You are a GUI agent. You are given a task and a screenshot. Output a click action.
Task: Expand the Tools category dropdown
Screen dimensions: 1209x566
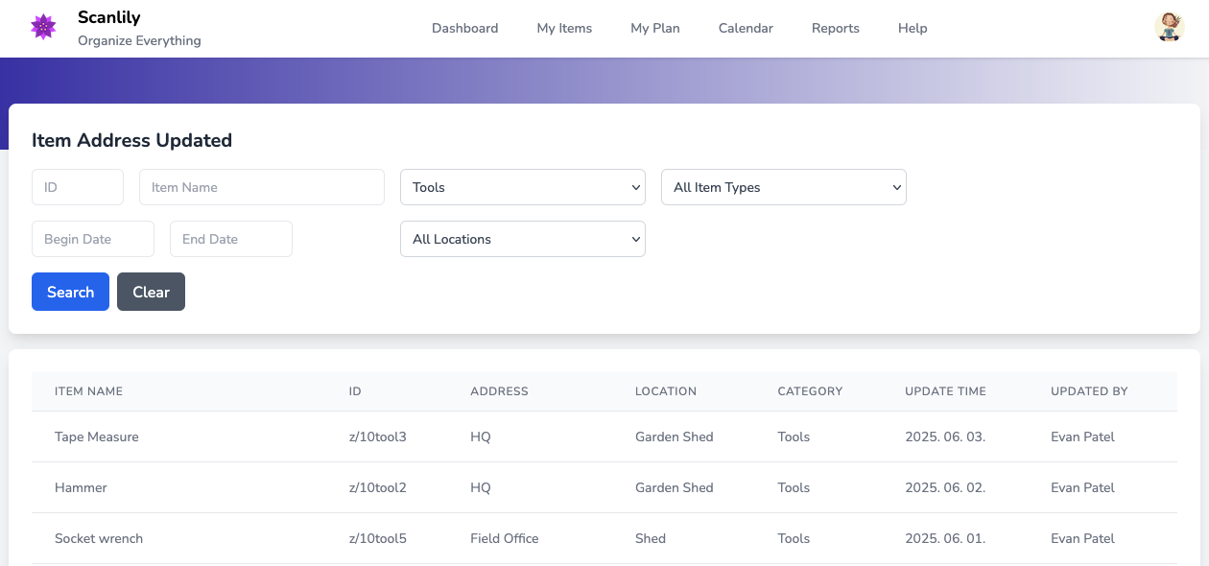coord(522,187)
